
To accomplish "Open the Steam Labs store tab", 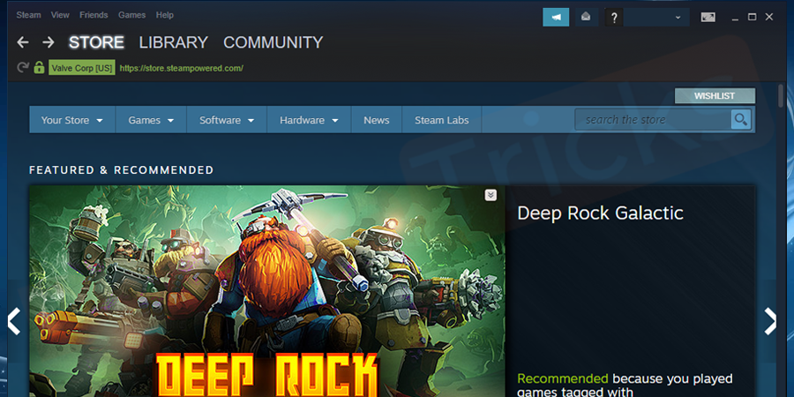I will point(442,120).
